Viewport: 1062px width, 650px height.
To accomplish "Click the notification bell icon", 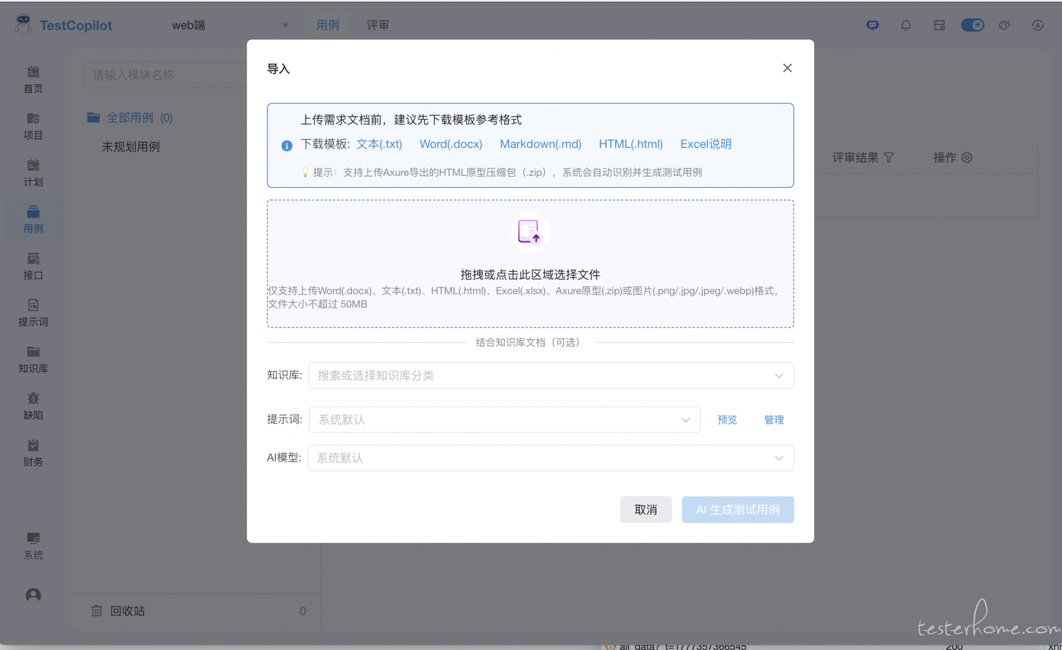I will point(905,25).
